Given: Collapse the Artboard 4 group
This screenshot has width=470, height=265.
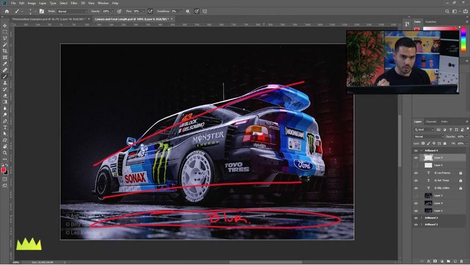Looking at the screenshot, I should pyautogui.click(x=421, y=150).
